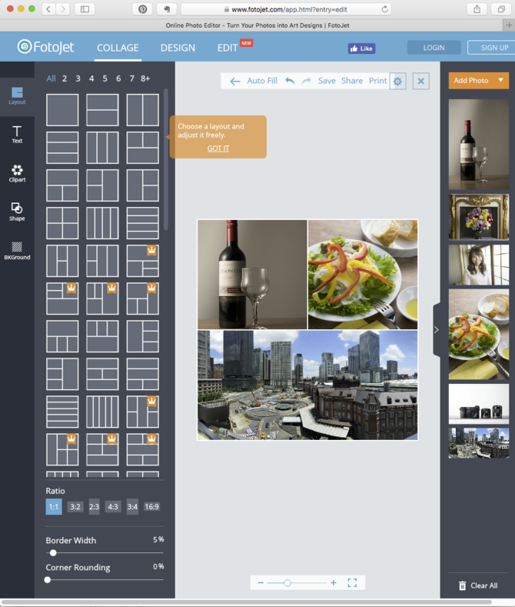515x607 pixels.
Task: Select the 2:3 ratio
Action: tap(94, 507)
